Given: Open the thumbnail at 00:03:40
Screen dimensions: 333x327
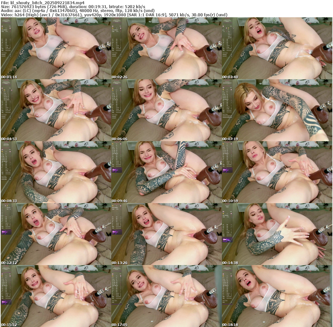Looking at the screenshot, I should [x=277, y=48].
